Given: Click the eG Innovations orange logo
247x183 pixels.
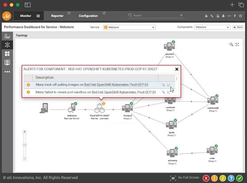Looking at the screenshot, I should (7, 16).
